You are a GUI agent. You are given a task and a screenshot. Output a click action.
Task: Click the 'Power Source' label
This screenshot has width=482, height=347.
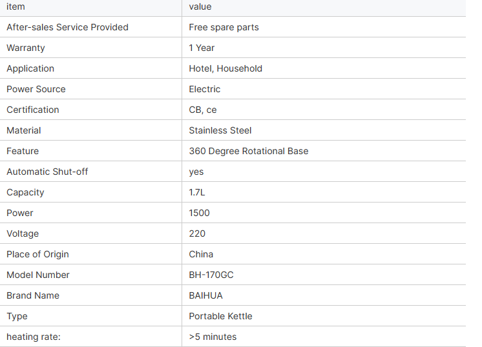pos(36,89)
